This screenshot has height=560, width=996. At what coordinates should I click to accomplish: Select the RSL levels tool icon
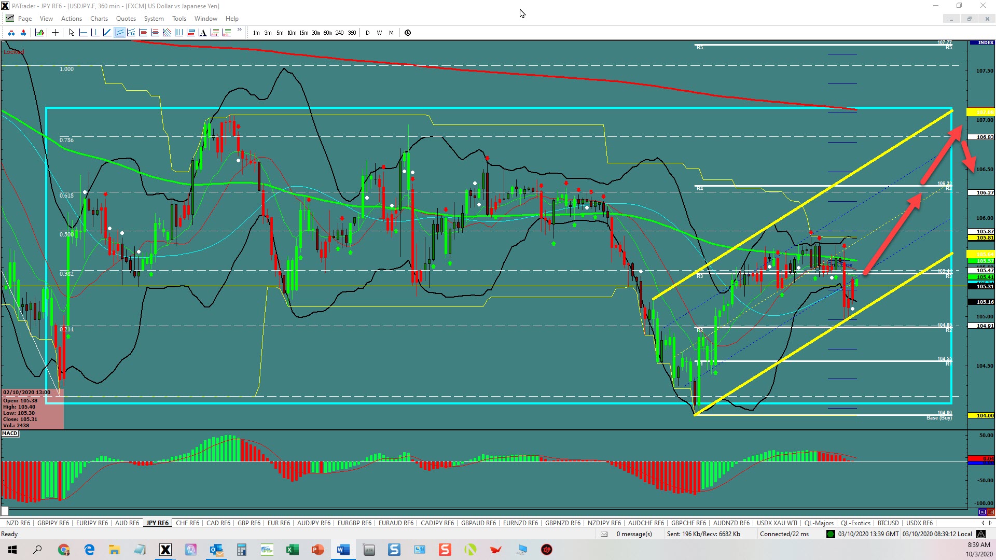point(226,33)
